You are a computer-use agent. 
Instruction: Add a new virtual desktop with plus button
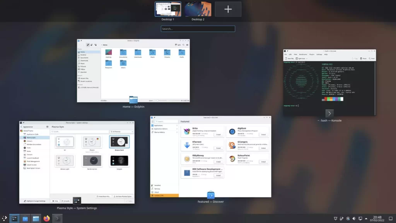(x=228, y=9)
